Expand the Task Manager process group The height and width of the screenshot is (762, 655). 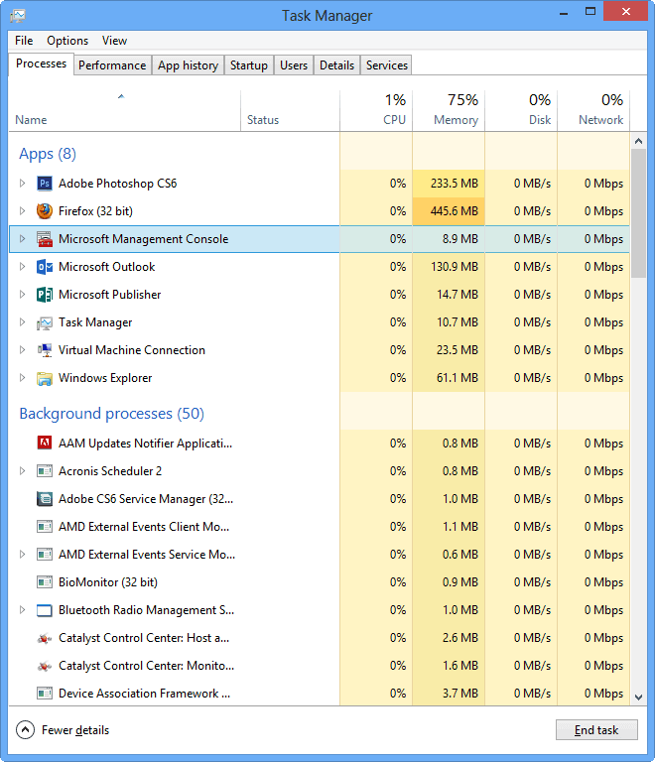click(x=22, y=322)
